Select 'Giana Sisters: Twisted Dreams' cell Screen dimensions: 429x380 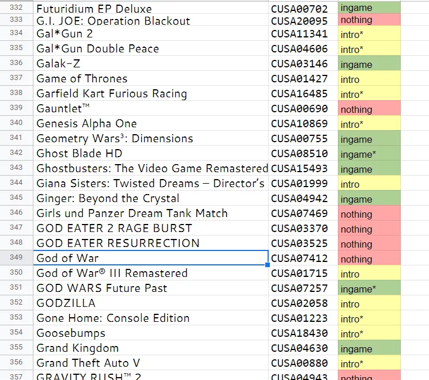(150, 183)
